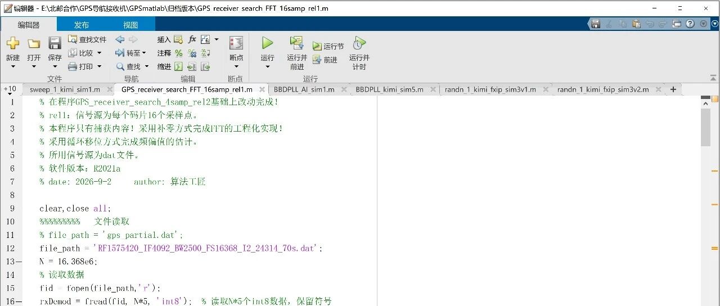720x306 pixels.
Task: Show hidden tabs via +10 indicator
Action: [10, 89]
